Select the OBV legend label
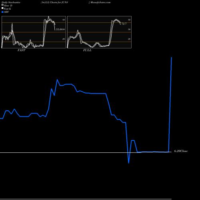Viewport: 200px width, 200px height. (6, 12)
